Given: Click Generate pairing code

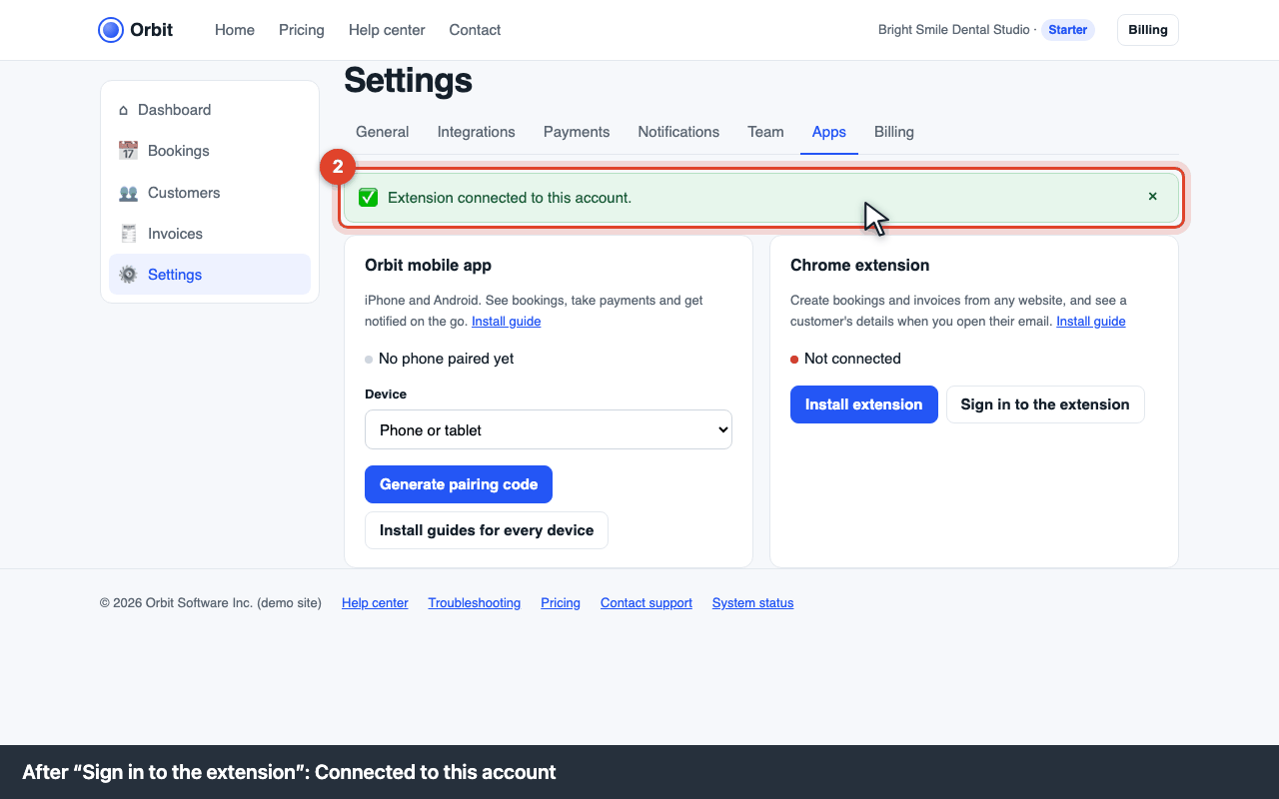Looking at the screenshot, I should (459, 484).
